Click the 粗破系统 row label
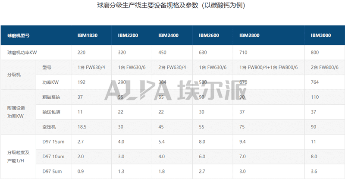This screenshot has height=179, width=345. tap(51, 97)
